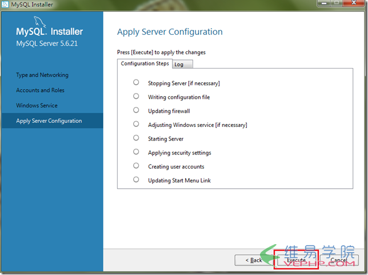Click the Adjusting Windows service status circle
Image resolution: width=368 pixels, height=275 pixels.
pos(136,123)
